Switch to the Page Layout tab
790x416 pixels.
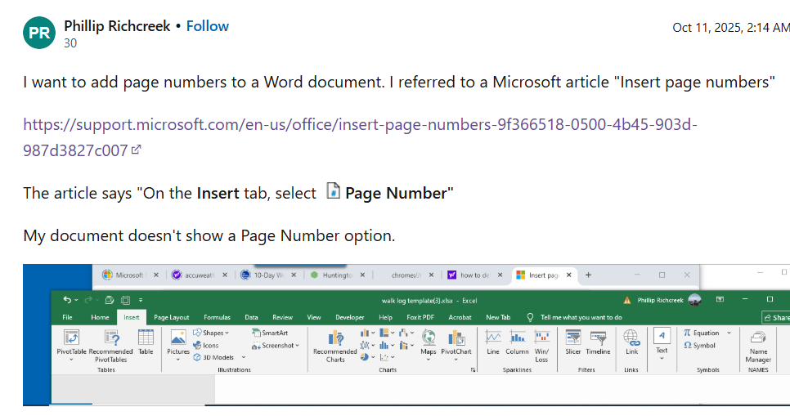[171, 317]
